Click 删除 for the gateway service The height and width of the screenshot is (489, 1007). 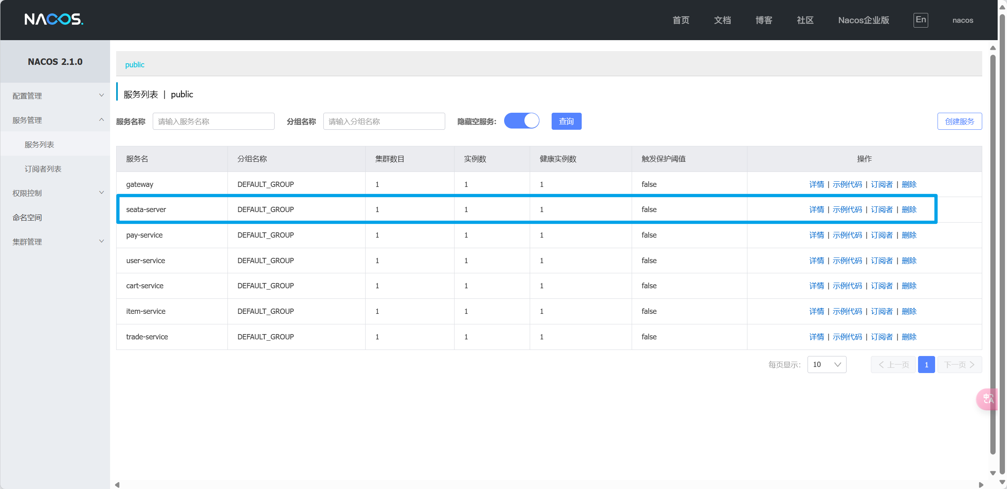click(909, 184)
